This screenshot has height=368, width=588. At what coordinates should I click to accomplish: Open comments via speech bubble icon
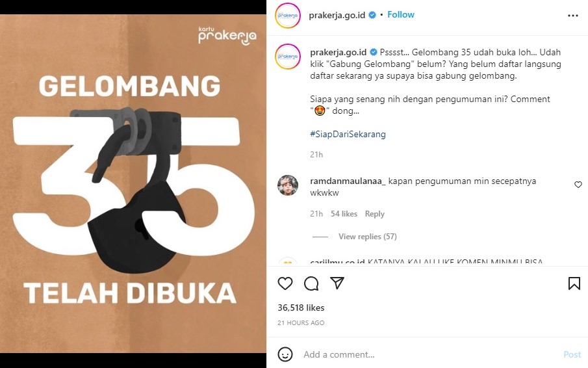click(x=311, y=283)
